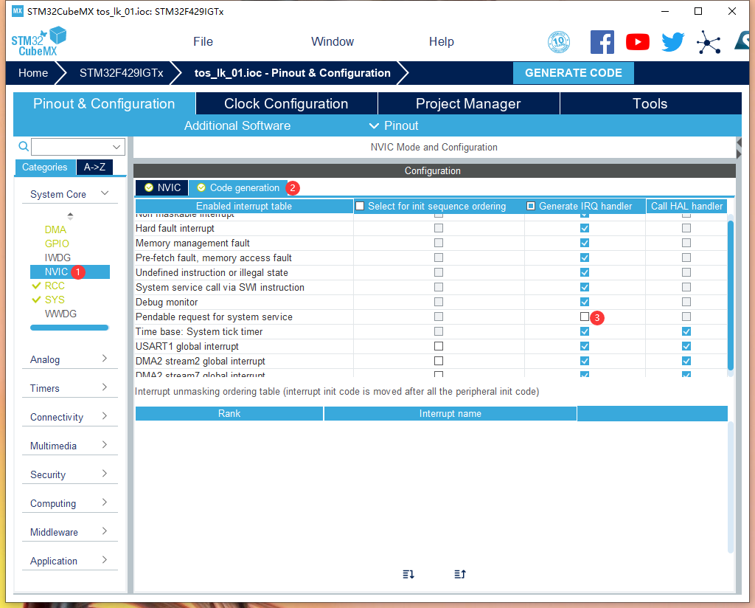This screenshot has height=608, width=755.
Task: Click the 10 years anniversary badge icon
Action: coord(559,42)
